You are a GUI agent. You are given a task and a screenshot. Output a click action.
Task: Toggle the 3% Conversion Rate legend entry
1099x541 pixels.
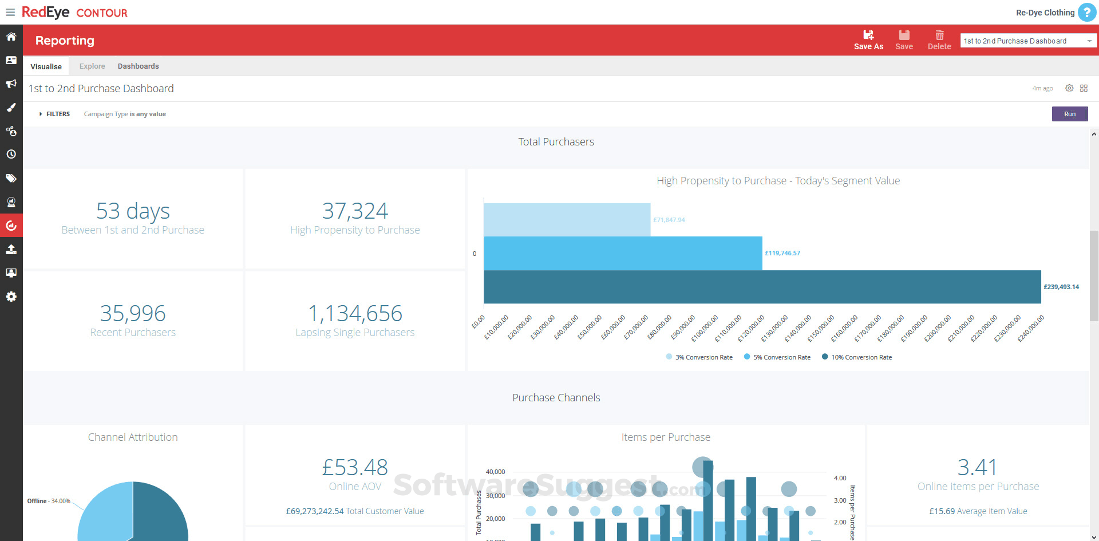699,357
